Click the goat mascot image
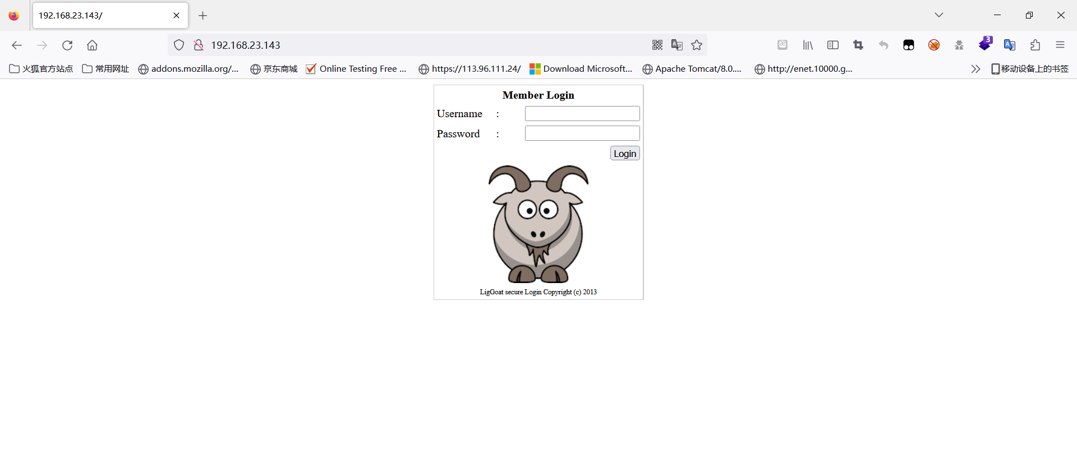 tap(538, 224)
